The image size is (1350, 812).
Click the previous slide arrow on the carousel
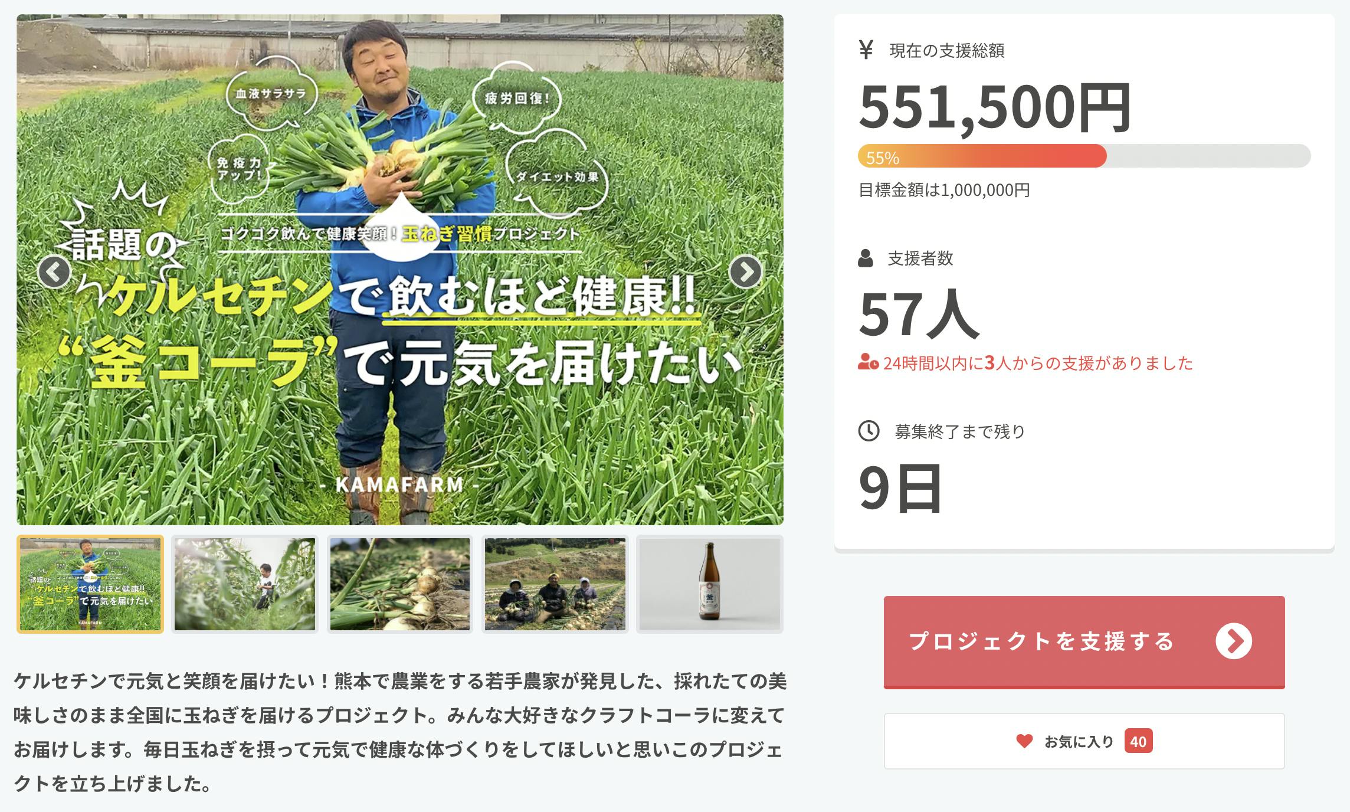pos(54,272)
